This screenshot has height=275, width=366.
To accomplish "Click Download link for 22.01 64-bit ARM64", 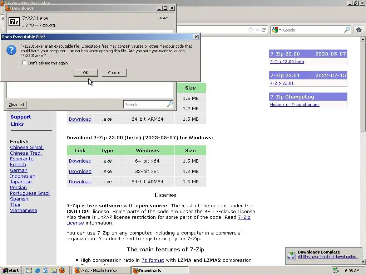I will point(80,119).
